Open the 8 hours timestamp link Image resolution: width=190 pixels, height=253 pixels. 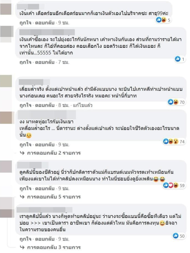coord(64,105)
